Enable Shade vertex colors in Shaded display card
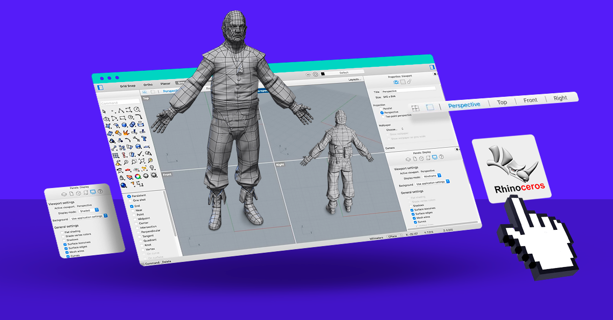 (x=63, y=236)
